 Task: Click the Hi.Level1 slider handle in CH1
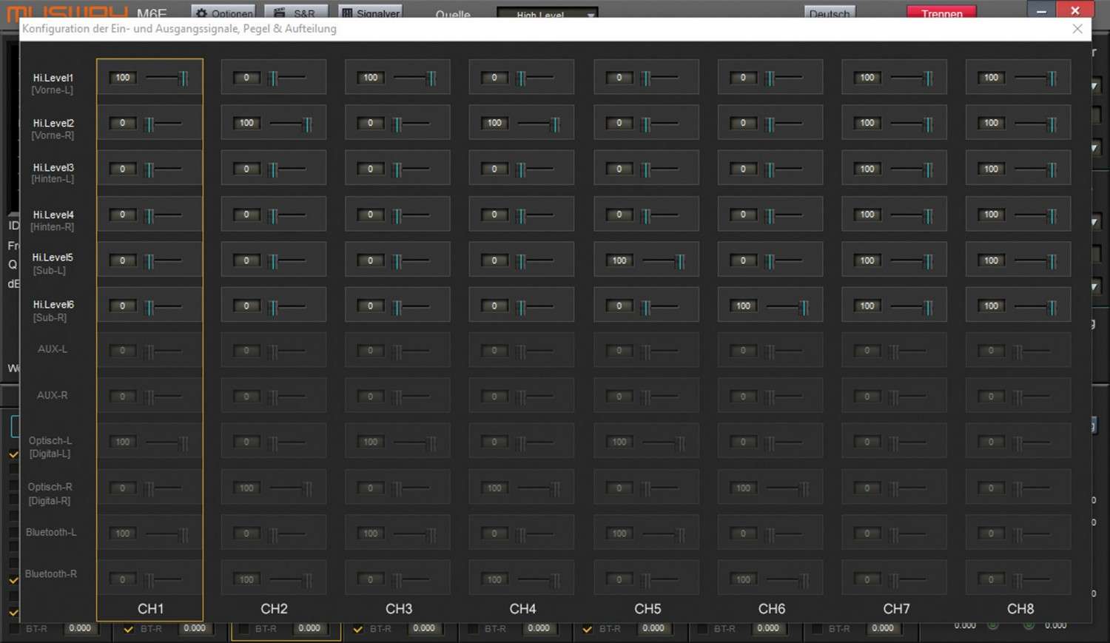coord(183,78)
